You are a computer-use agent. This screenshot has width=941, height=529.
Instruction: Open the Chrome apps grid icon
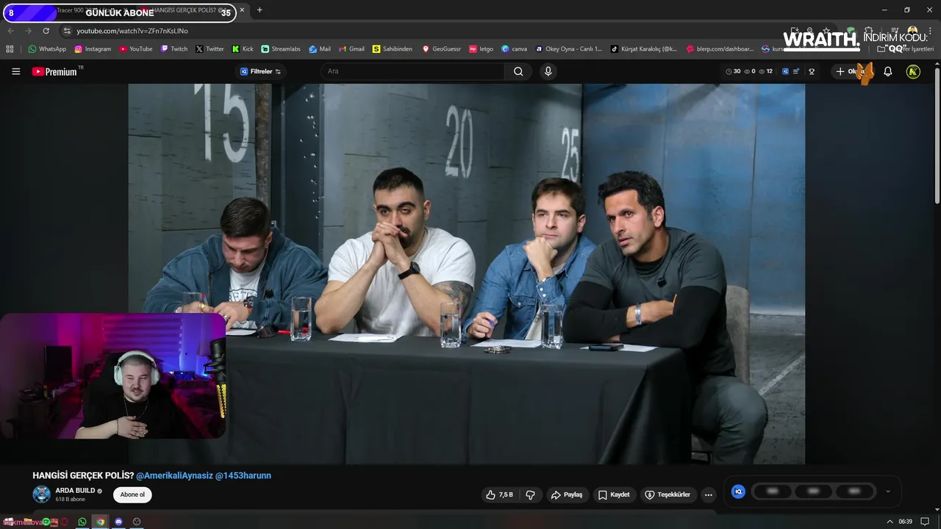(10, 48)
